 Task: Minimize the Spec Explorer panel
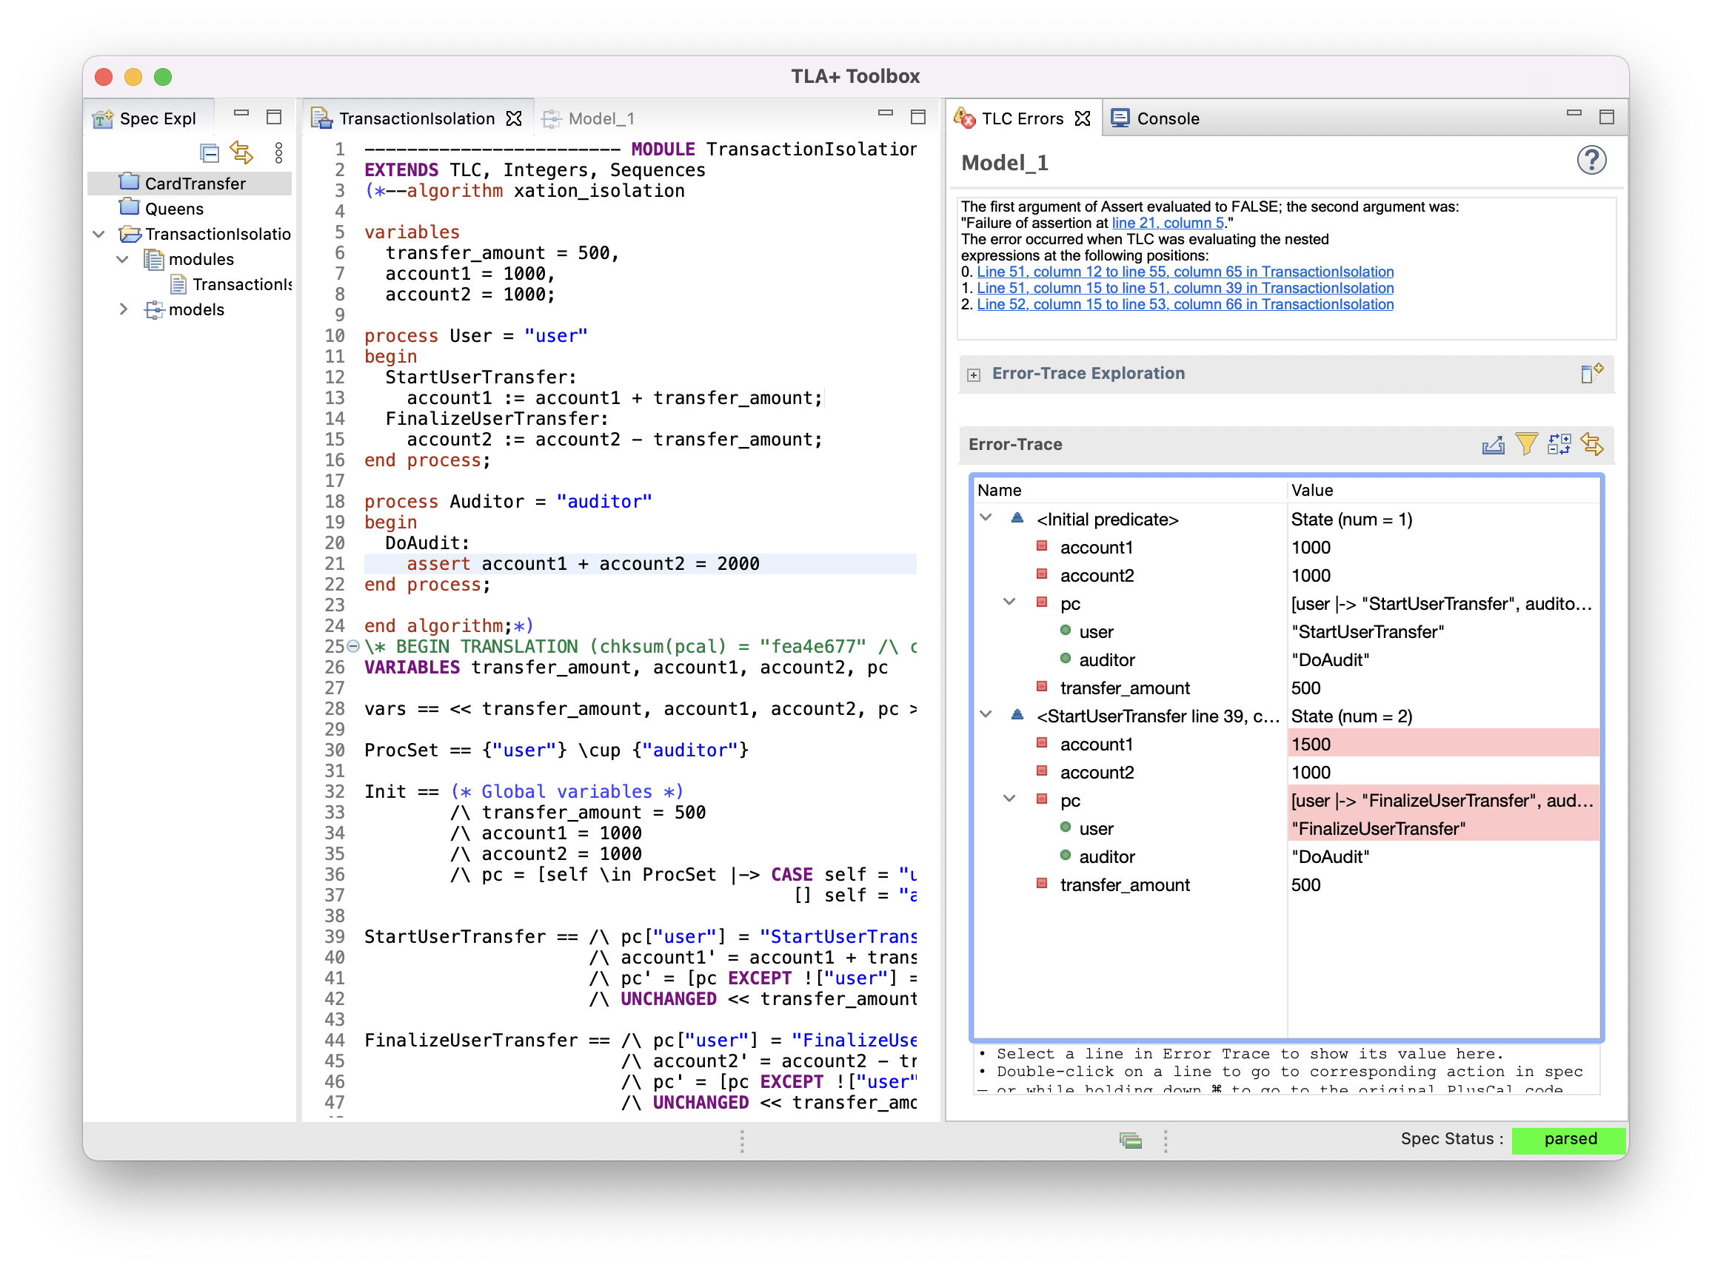[x=241, y=114]
